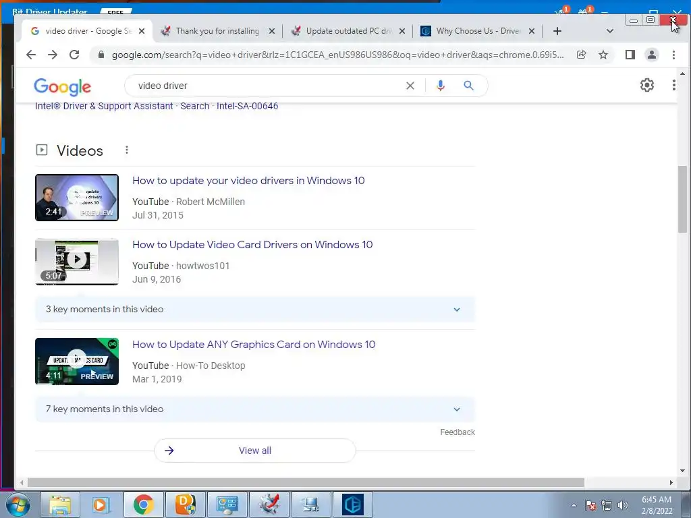Click the View all videos button
The height and width of the screenshot is (518, 691).
[254, 451]
